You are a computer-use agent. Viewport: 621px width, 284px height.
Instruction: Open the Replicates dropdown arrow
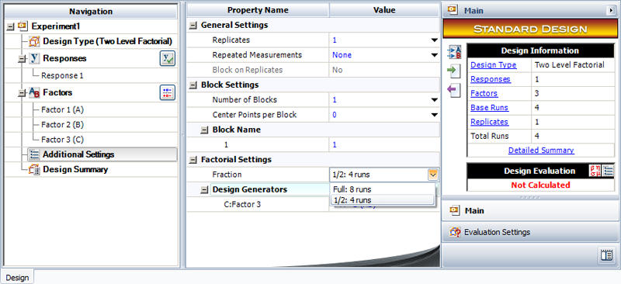coord(435,40)
